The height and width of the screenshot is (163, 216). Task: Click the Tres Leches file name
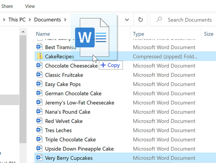coord(58,130)
